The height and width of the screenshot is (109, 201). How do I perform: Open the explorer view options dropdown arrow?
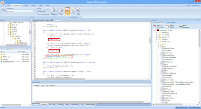point(30,49)
